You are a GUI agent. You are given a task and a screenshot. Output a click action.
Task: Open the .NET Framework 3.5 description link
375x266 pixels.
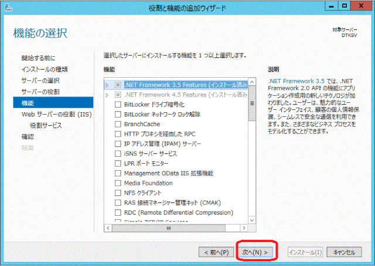296,81
